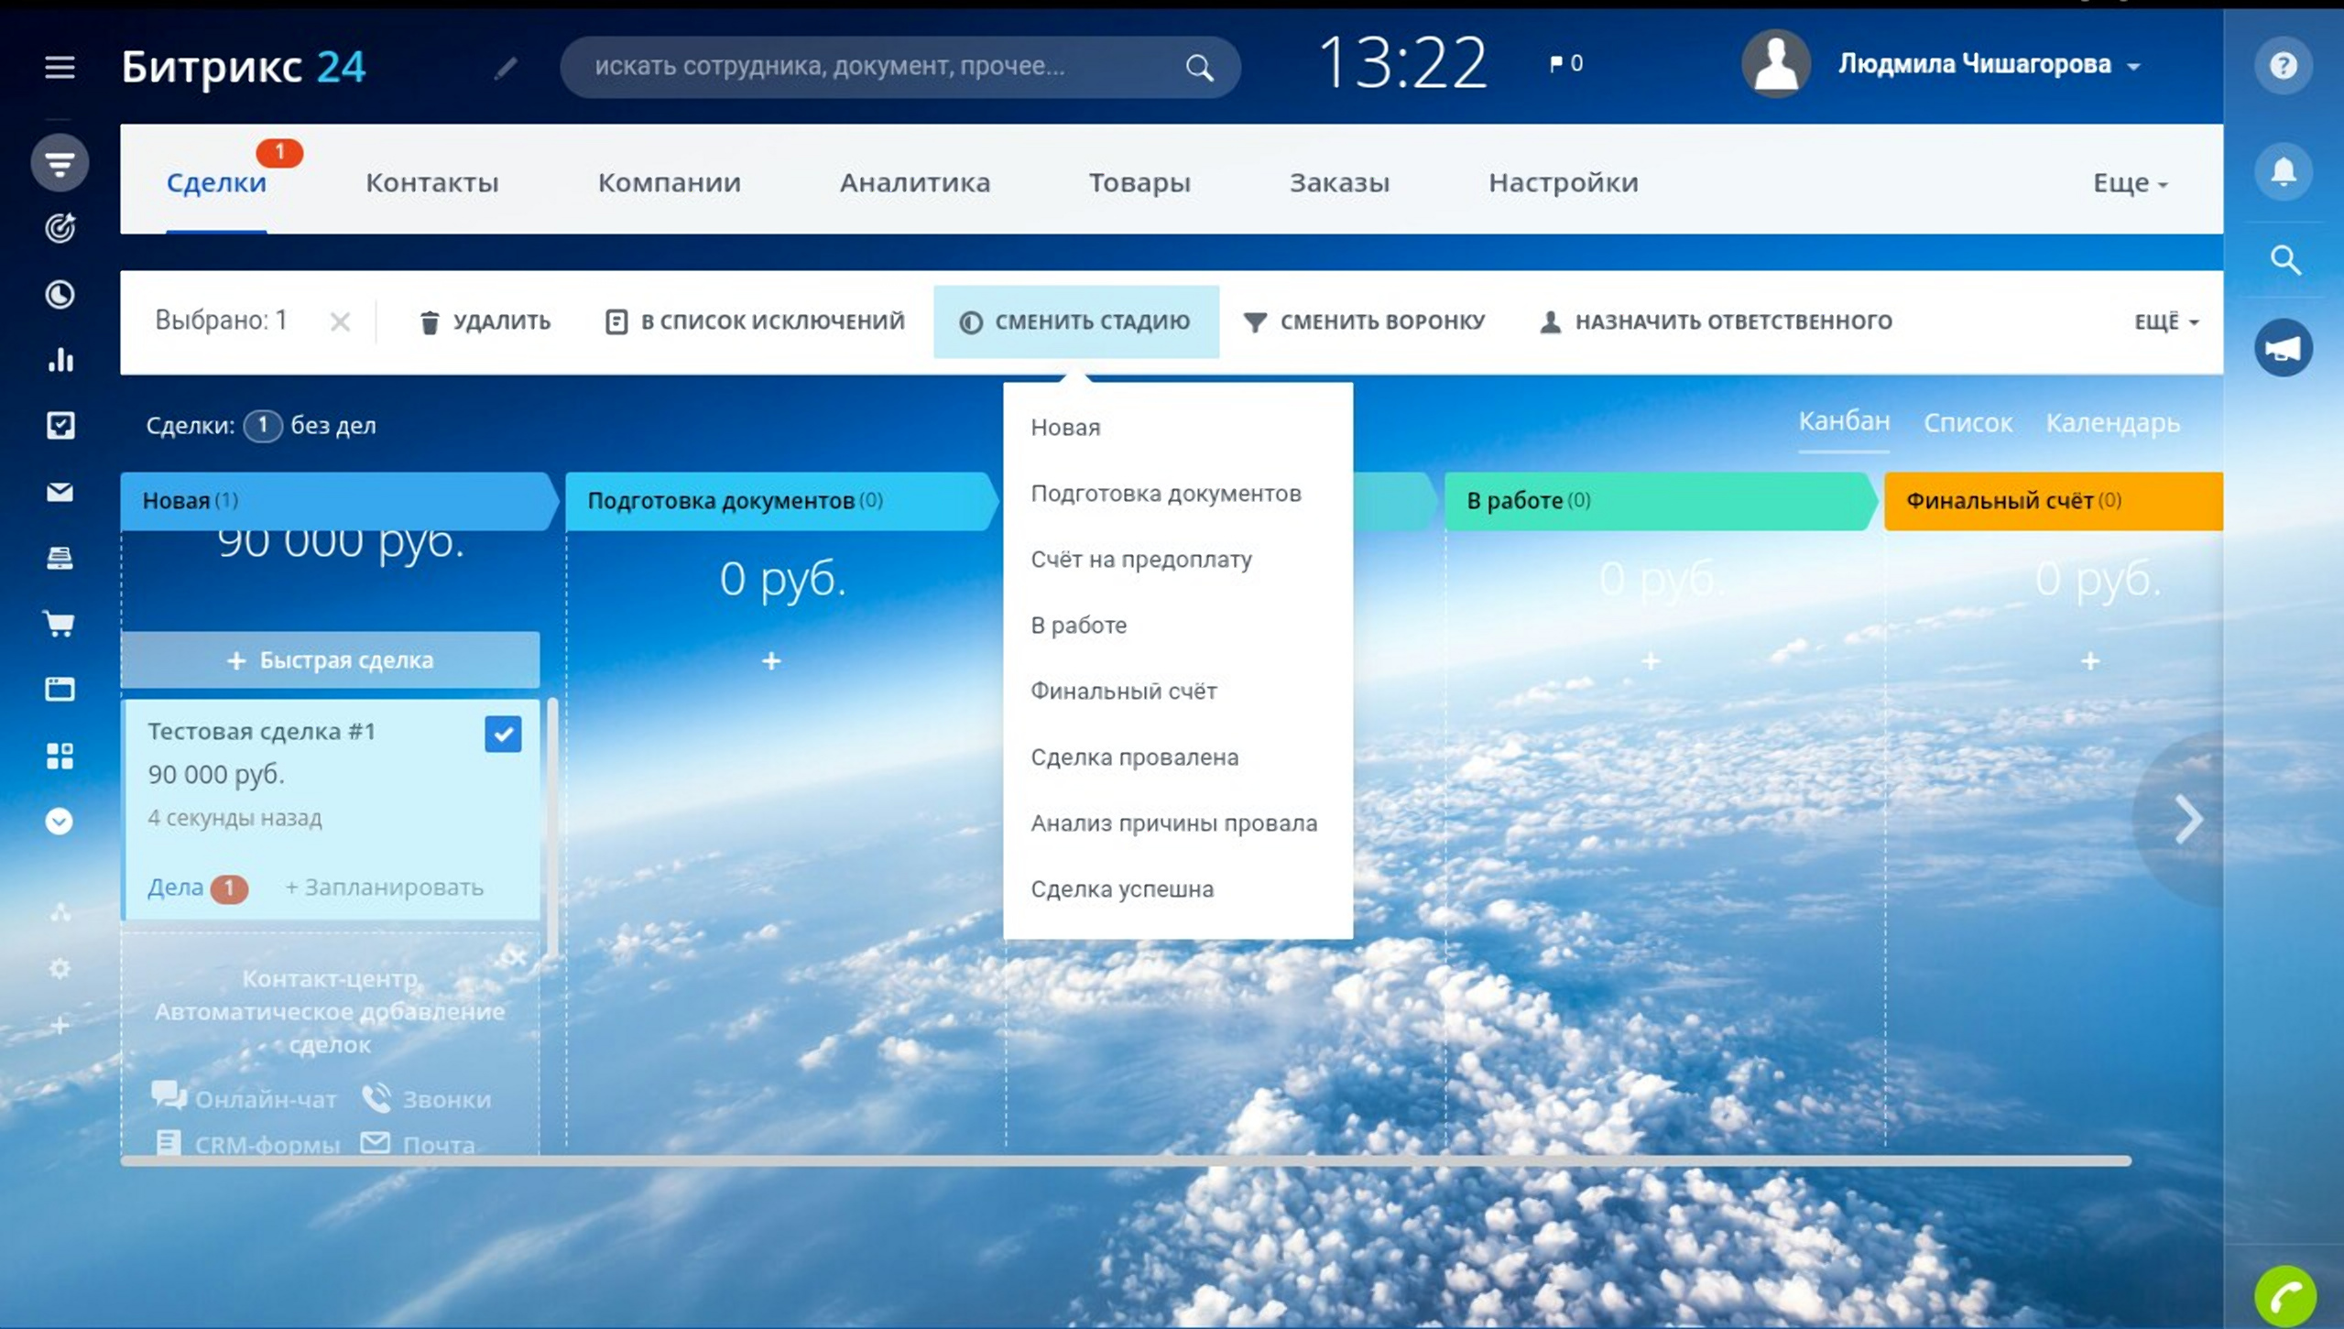
Task: Click the green phone call button
Action: tap(2285, 1296)
